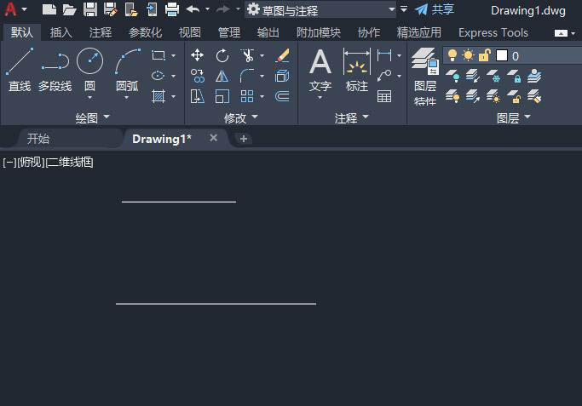Click the Text (文字) tool
The image size is (582, 406).
(x=320, y=70)
